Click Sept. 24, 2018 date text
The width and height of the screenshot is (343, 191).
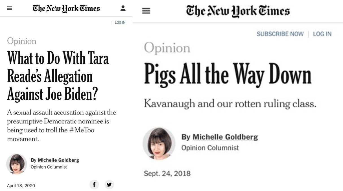click(167, 173)
